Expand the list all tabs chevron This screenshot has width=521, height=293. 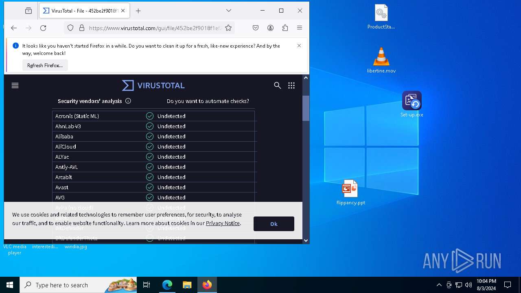tap(229, 11)
